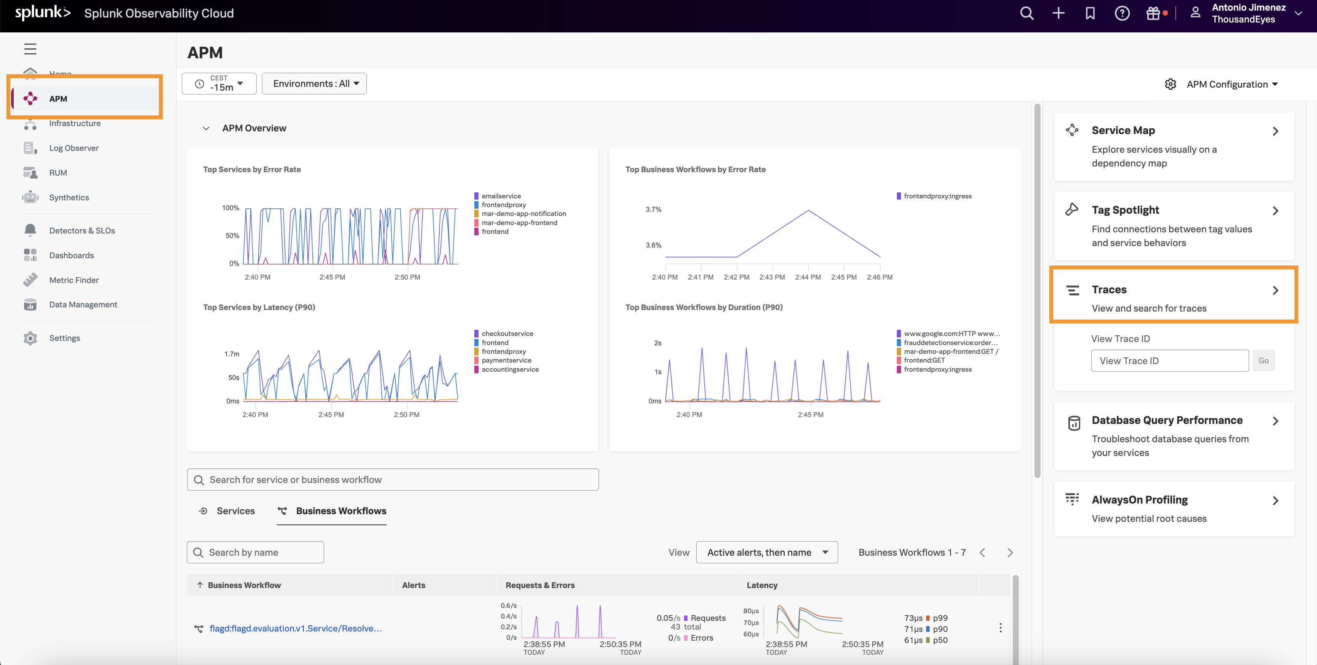
Task: Click the Requests & Errors column header
Action: pyautogui.click(x=540, y=585)
